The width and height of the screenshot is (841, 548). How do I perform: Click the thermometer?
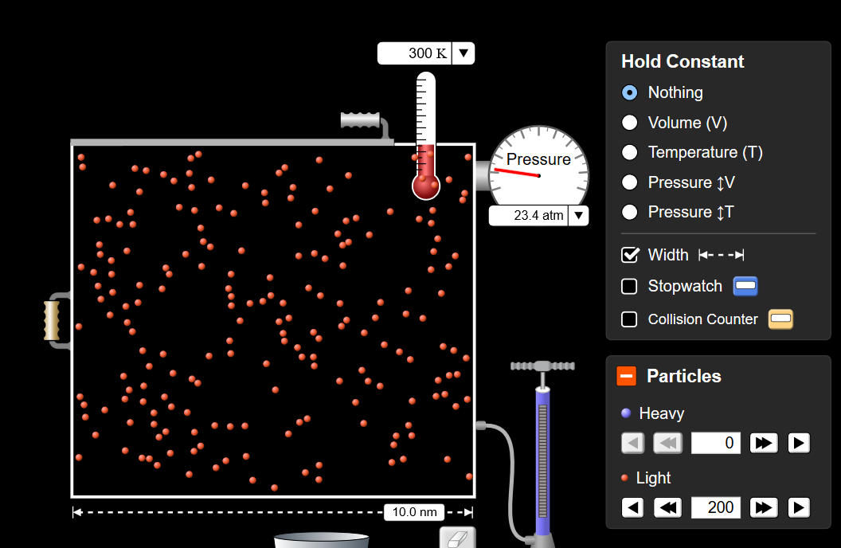coord(426,137)
